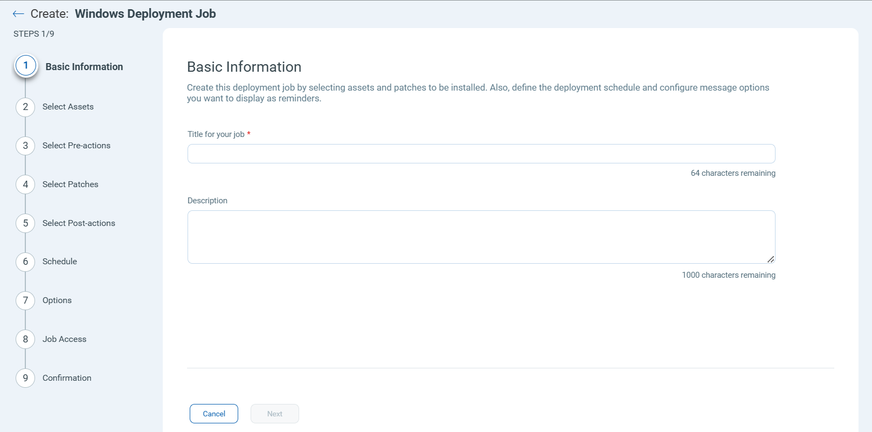This screenshot has height=432, width=872.
Task: Open the Options step
Action: (57, 300)
